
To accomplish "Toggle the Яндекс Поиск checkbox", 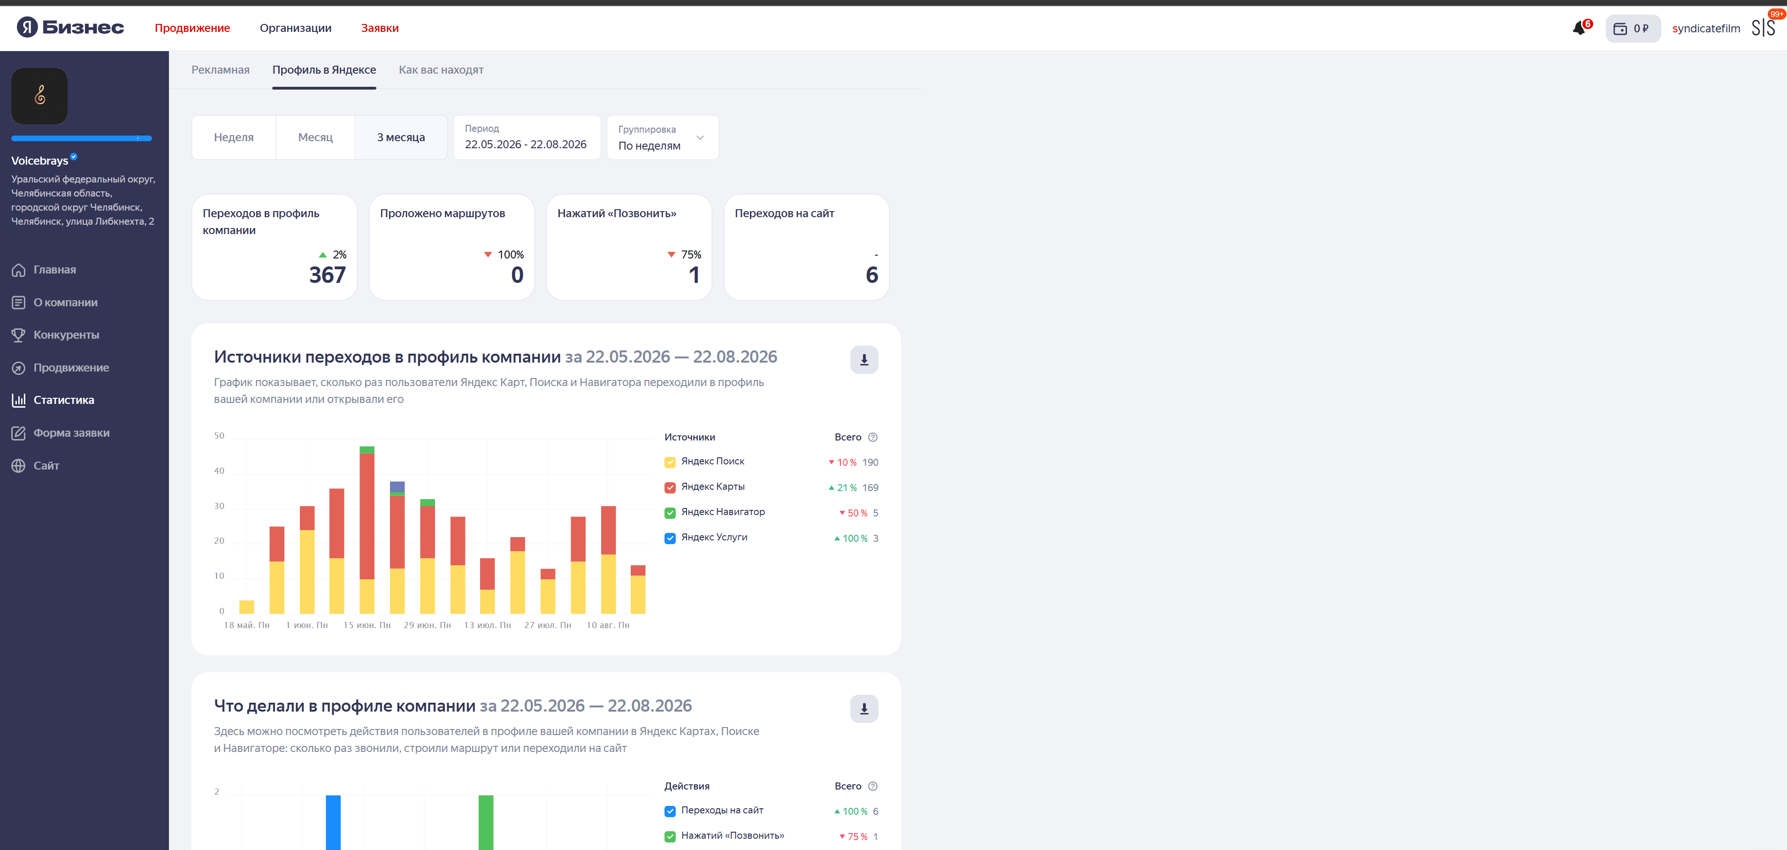I will point(670,463).
